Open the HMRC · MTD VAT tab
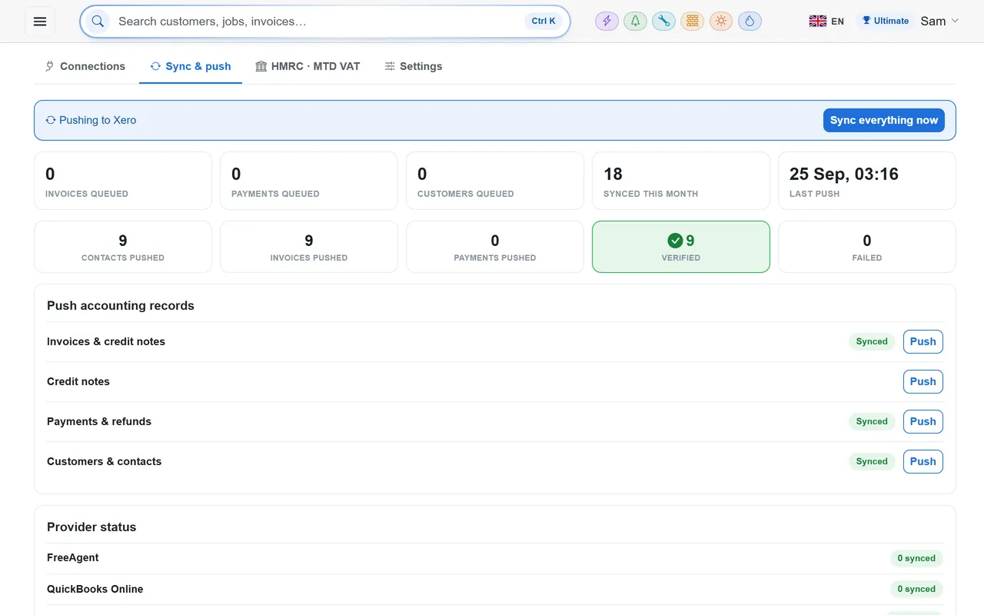 (x=307, y=66)
